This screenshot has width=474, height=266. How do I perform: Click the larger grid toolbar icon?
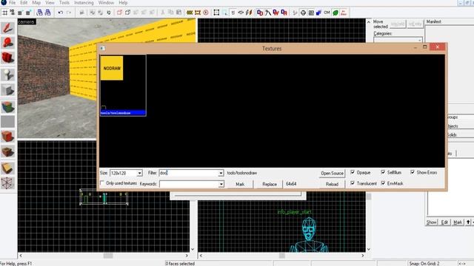pos(28,13)
